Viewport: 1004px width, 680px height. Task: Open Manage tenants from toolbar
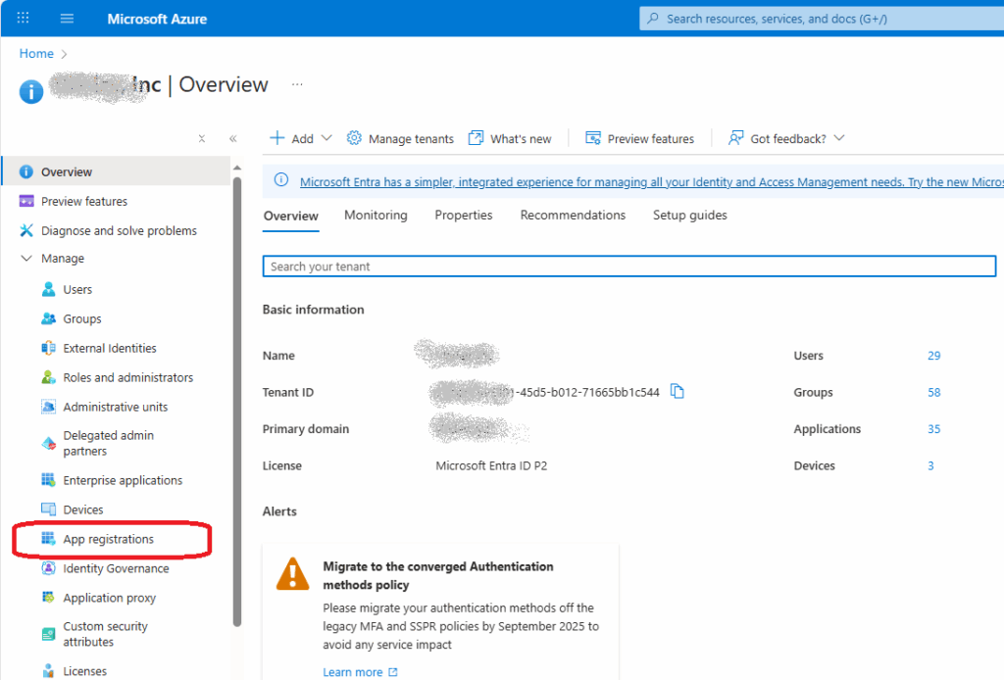click(400, 138)
